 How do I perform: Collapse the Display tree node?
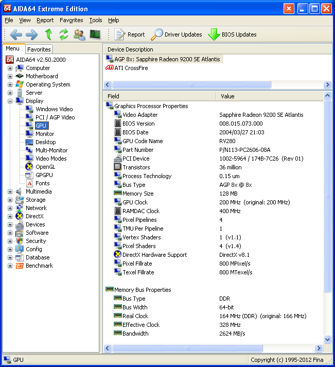coord(10,101)
